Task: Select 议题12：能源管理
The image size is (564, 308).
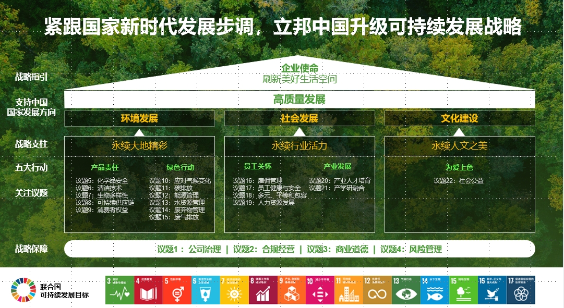Action: point(174,195)
